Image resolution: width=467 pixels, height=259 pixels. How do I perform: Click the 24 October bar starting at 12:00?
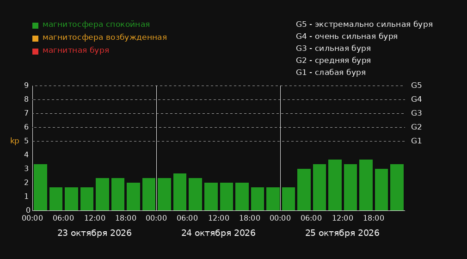click(227, 197)
